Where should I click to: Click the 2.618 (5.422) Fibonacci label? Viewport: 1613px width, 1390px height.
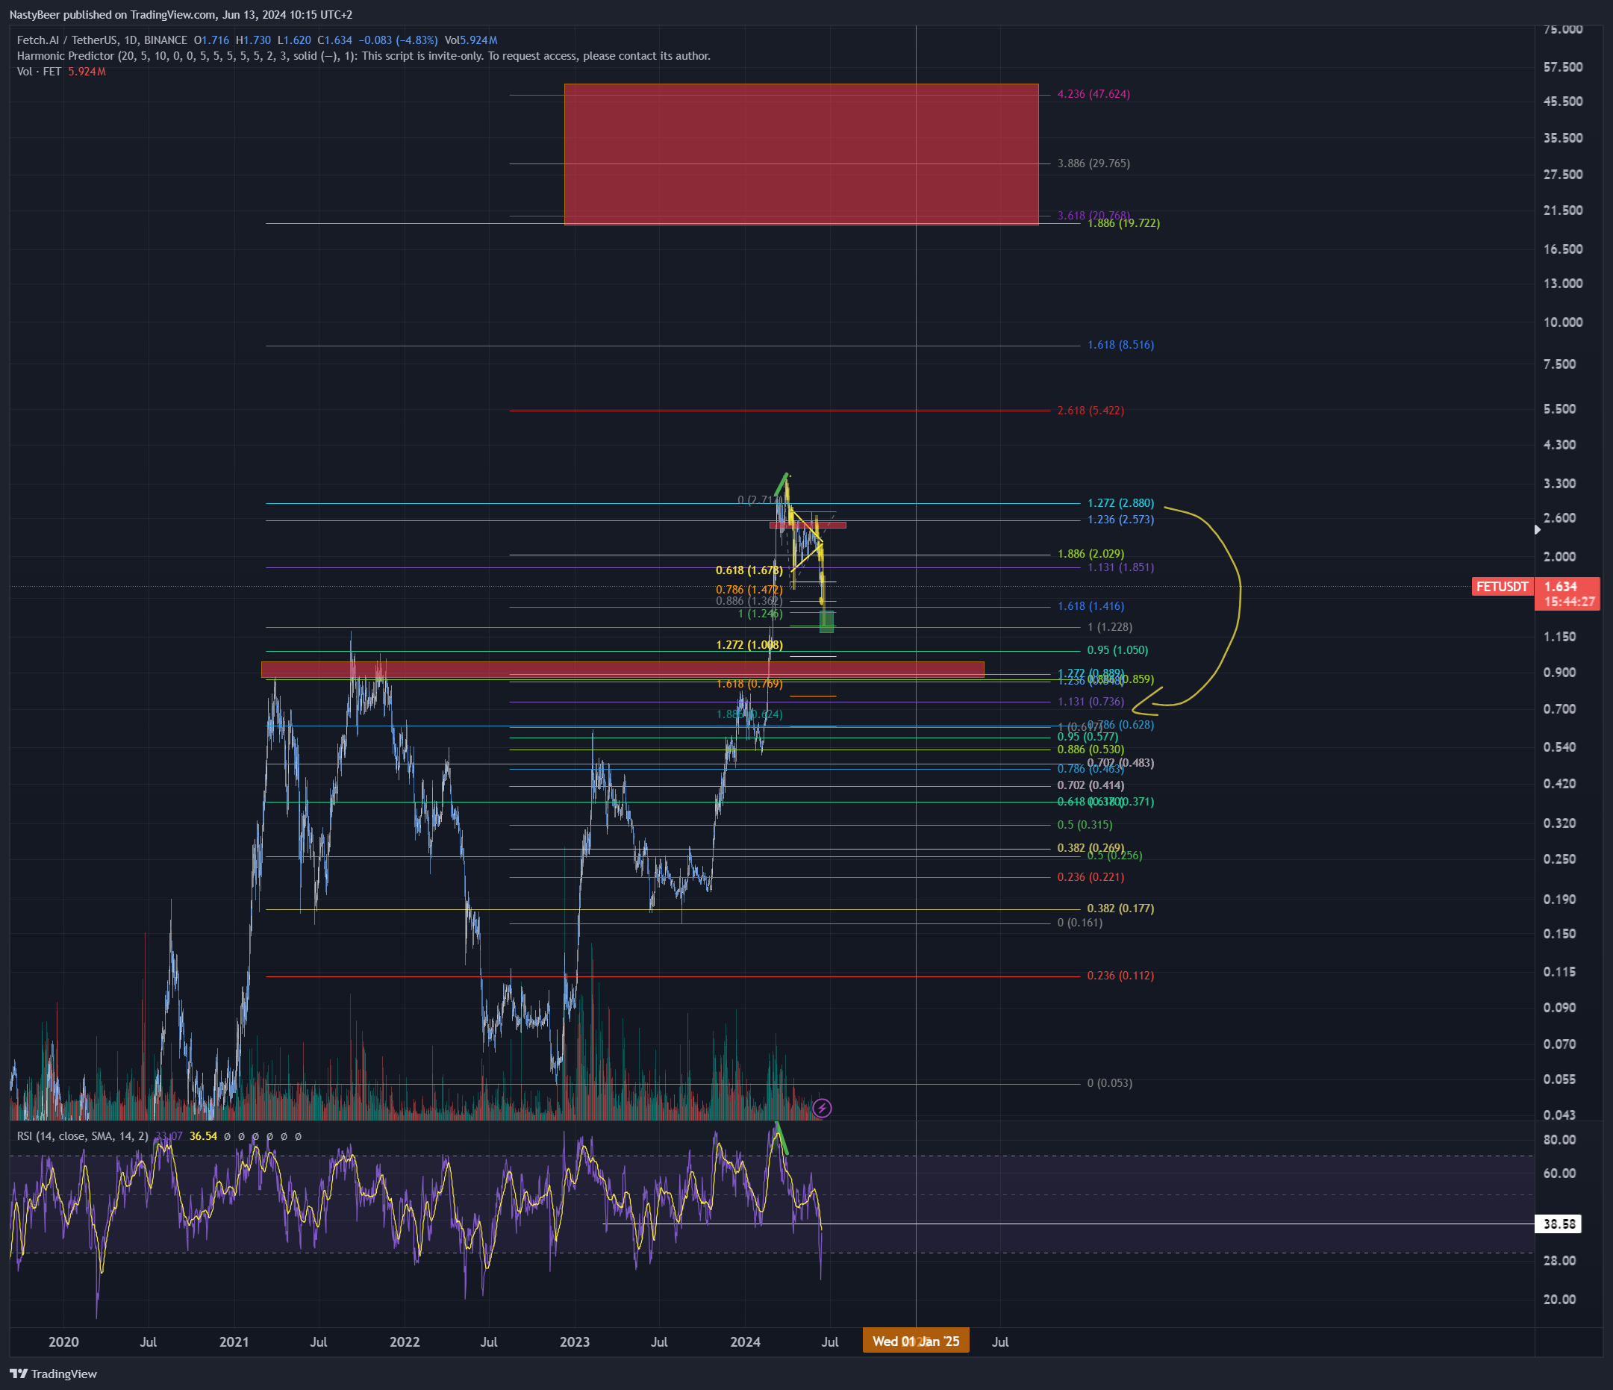tap(1090, 411)
